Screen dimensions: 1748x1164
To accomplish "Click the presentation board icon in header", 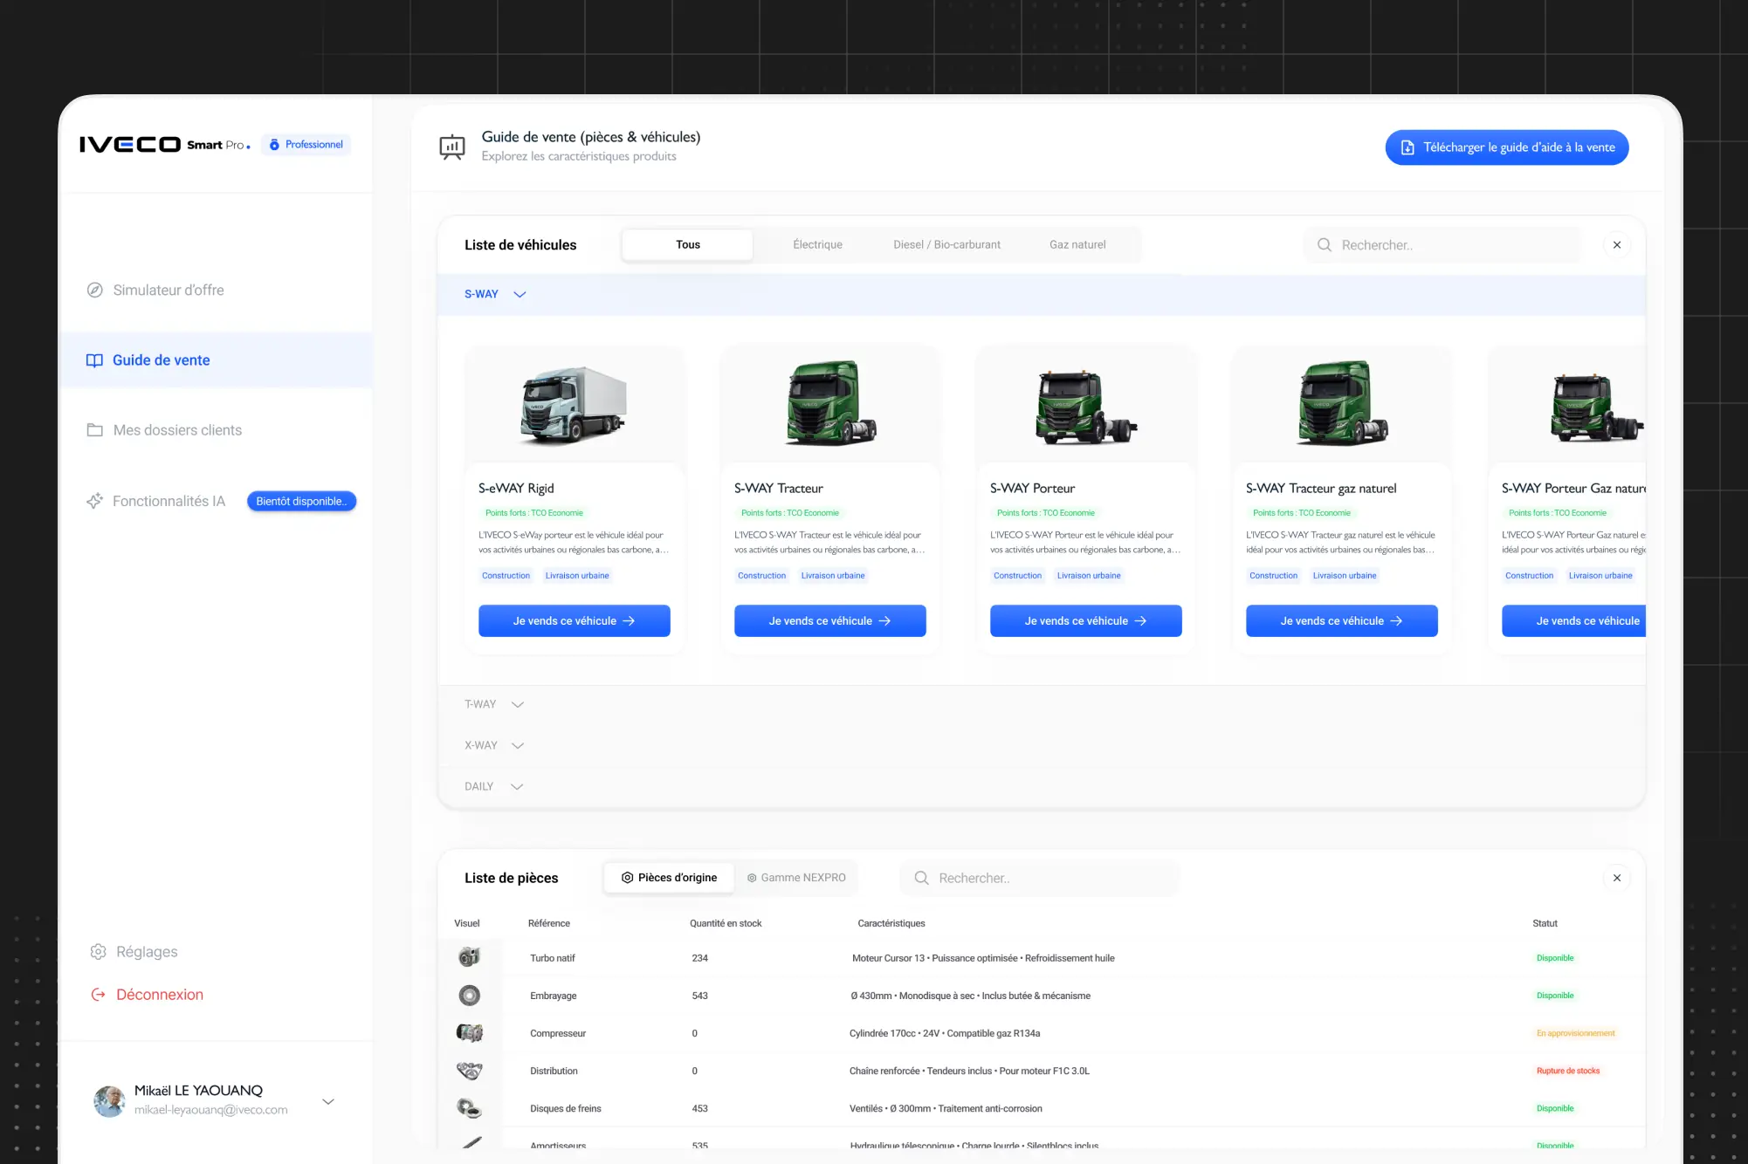I will [452, 147].
